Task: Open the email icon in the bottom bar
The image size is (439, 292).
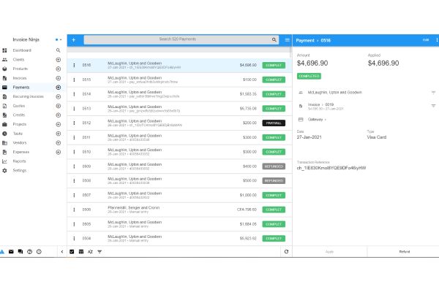Action: click(x=11, y=251)
